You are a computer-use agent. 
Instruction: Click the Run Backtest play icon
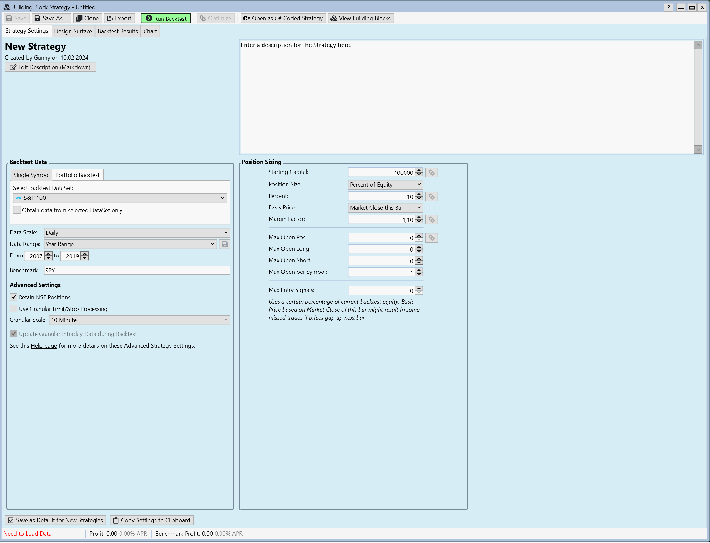[149, 19]
